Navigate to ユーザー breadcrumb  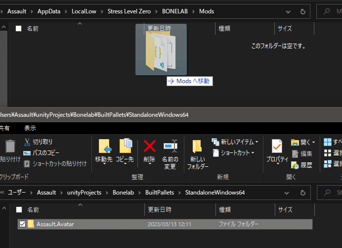(17, 193)
